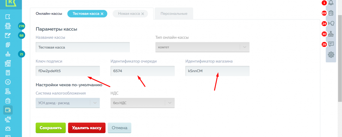Open the flag icon in left sidebar
The height and width of the screenshot is (137, 342).
pyautogui.click(x=8, y=17)
